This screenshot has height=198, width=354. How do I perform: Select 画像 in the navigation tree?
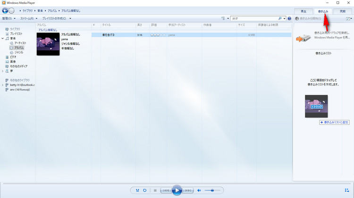(13, 62)
